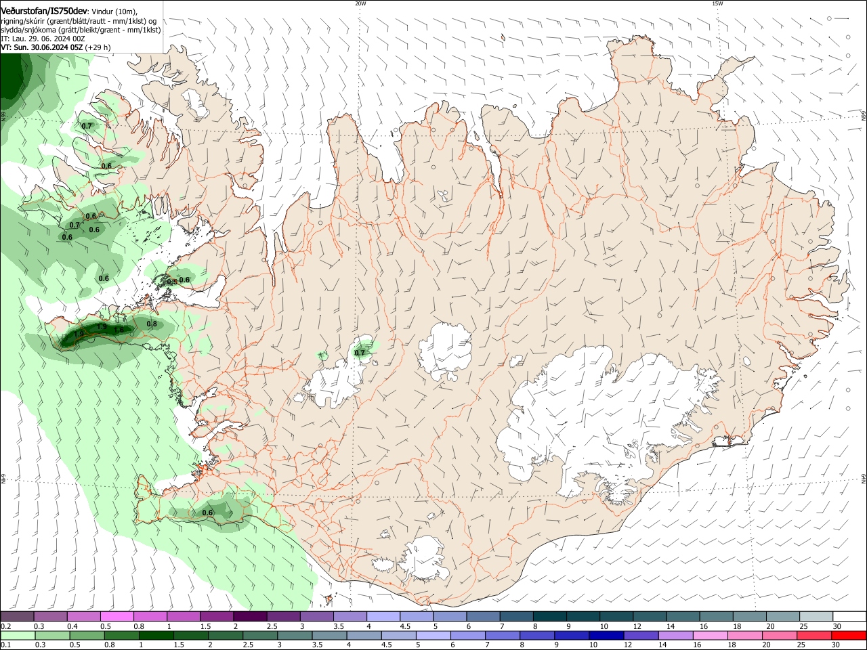867x650 pixels.
Task: Pick the periwinkle swatch labelled 4 in the upper legend
Action: point(383,616)
